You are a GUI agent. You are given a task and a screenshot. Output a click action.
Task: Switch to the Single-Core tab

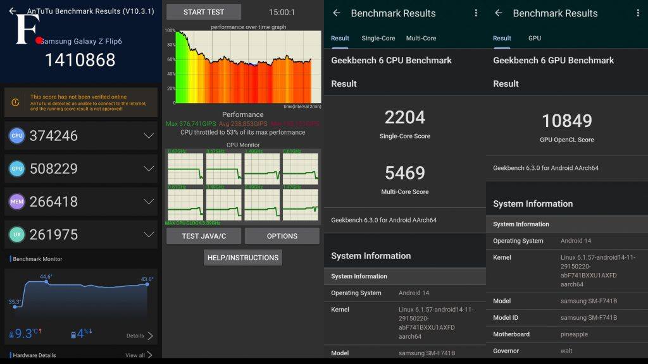pyautogui.click(x=378, y=38)
